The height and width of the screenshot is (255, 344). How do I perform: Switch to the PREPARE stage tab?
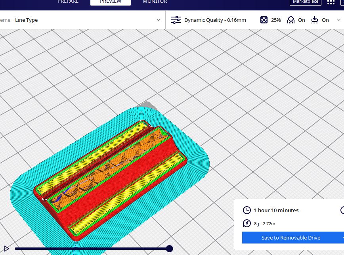[x=68, y=2]
